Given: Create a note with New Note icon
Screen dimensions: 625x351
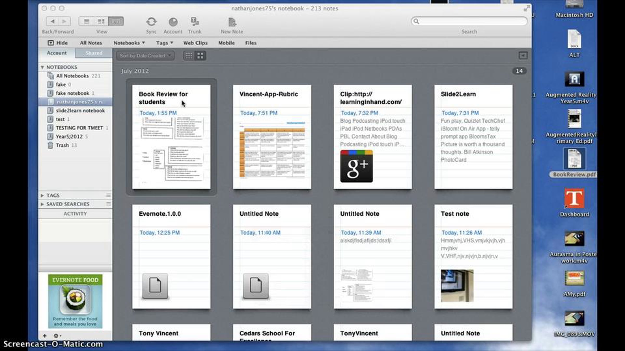Looking at the screenshot, I should pos(232,22).
